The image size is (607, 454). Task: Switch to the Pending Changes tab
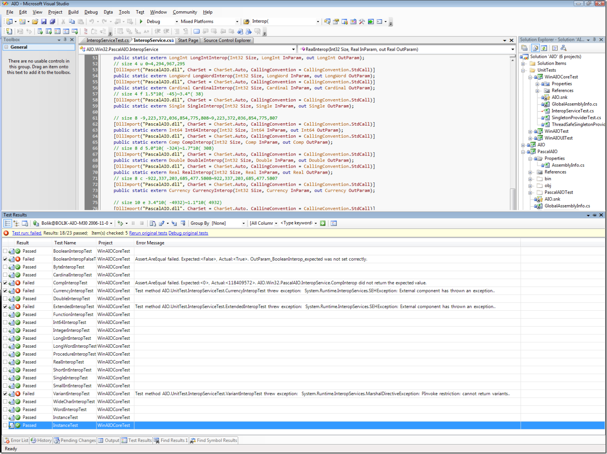75,440
